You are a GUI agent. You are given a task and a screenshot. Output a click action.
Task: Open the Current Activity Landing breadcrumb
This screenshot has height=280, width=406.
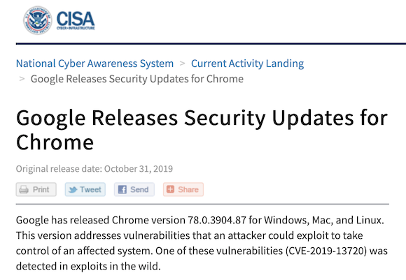coord(248,64)
